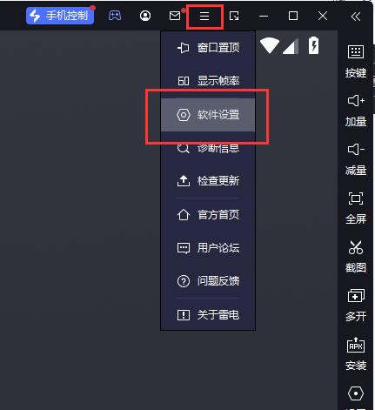The height and width of the screenshot is (410, 375).
Task: Collapse the sidebar with double chevron
Action: (x=356, y=17)
